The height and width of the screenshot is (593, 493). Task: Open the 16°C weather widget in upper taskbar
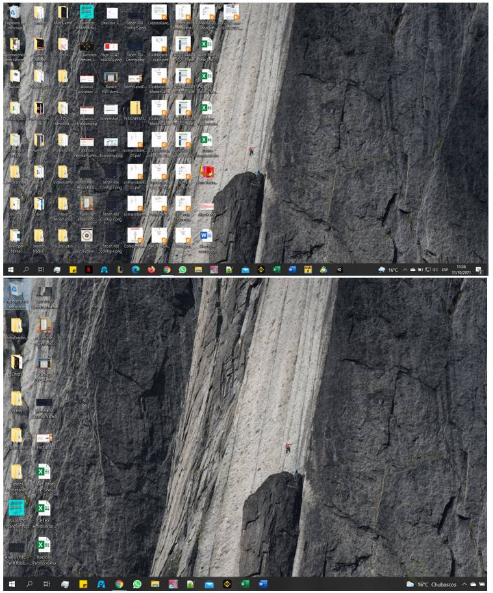388,270
